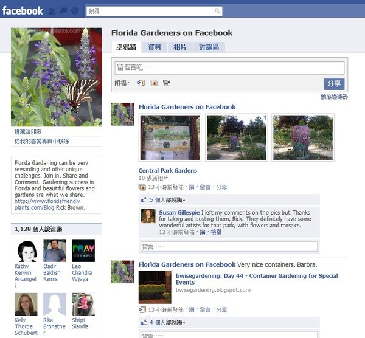Viewport: 365px width, 338px height.
Task: Attach a link using first attachment icon
Action: [x=141, y=83]
